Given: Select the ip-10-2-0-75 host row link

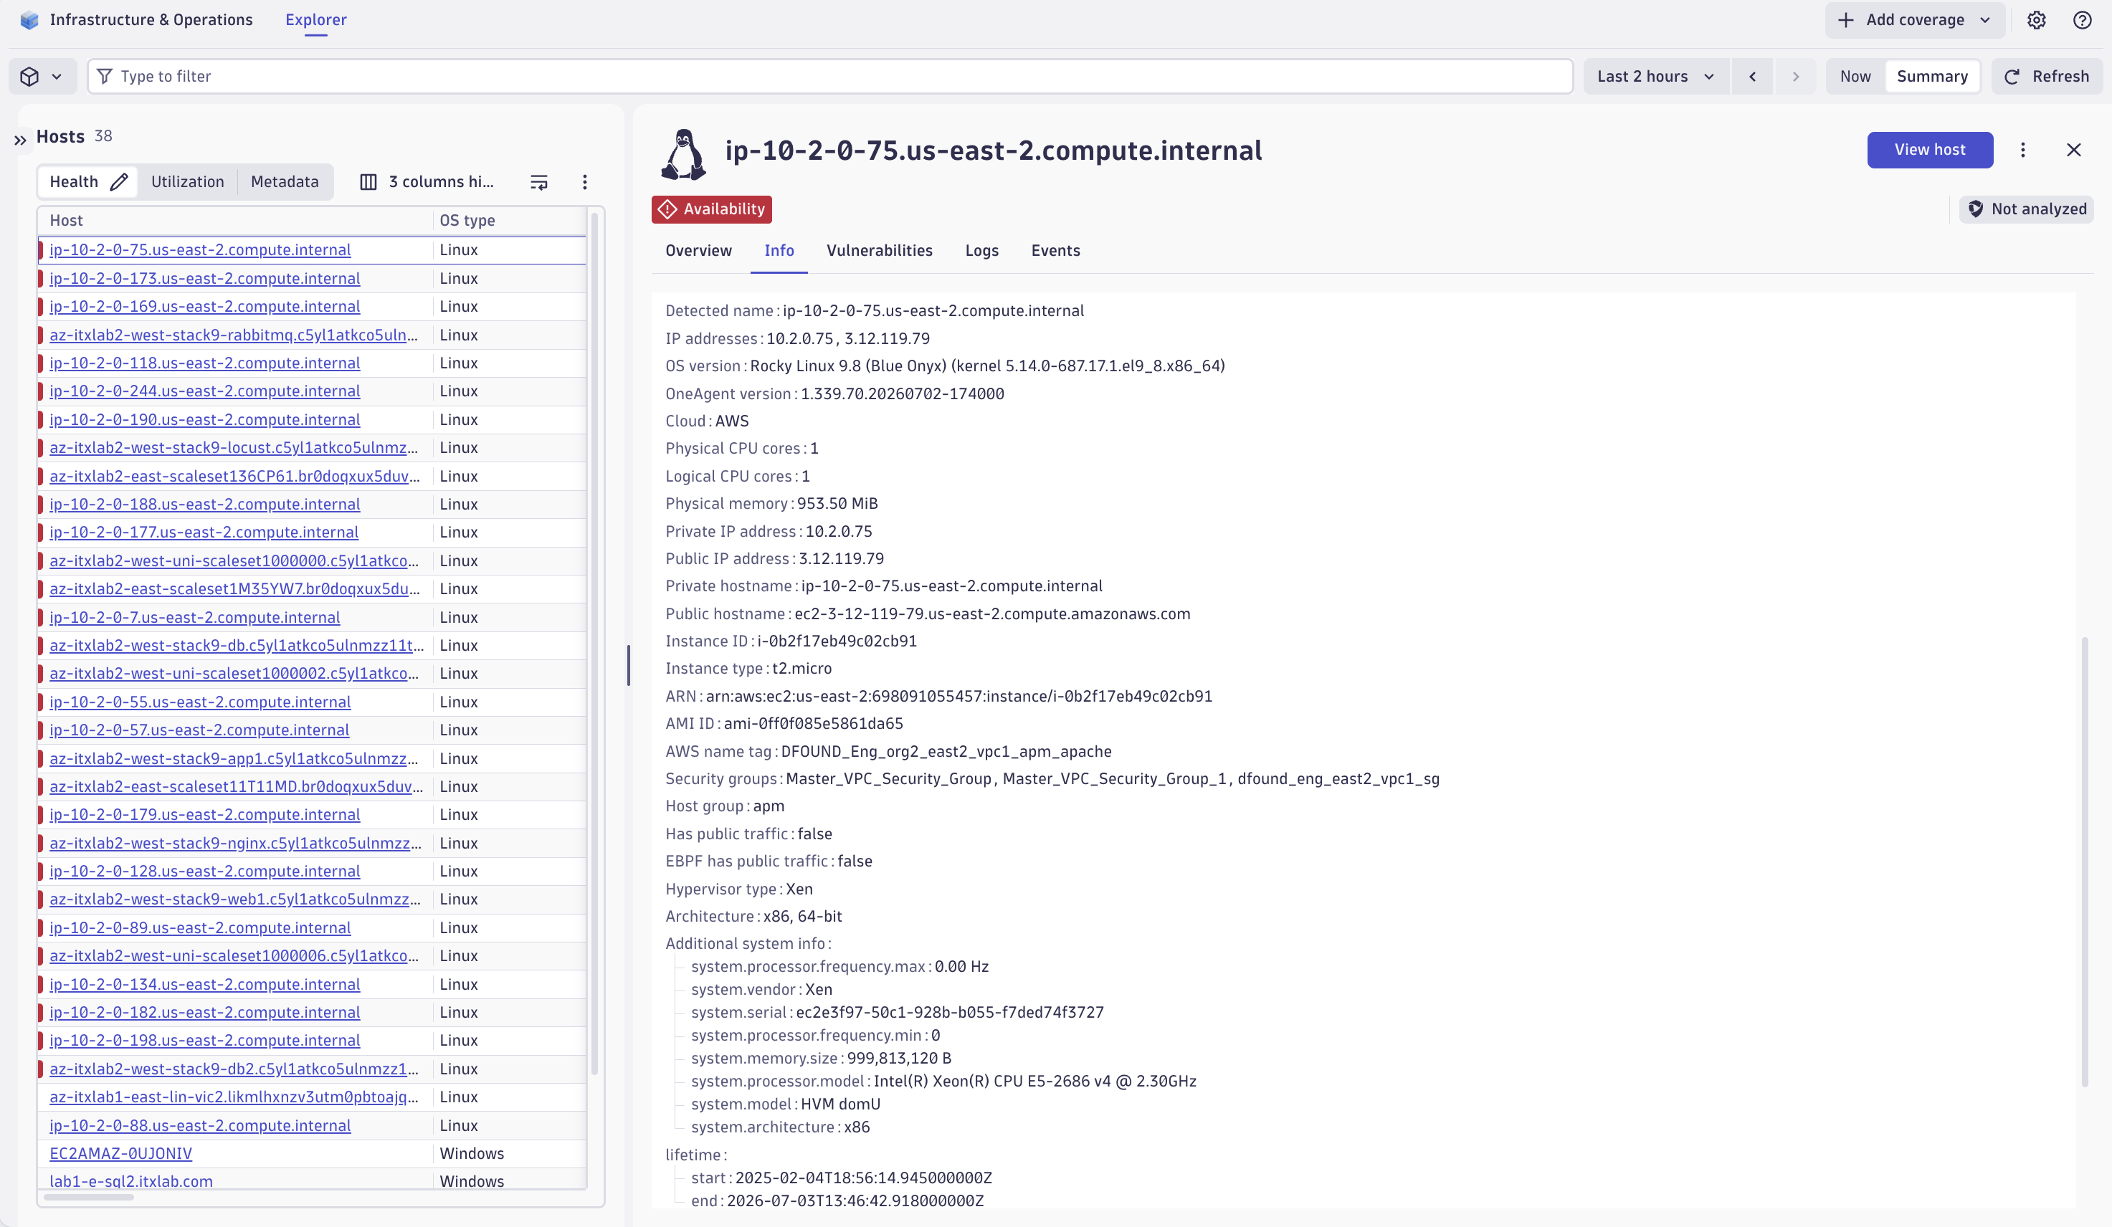Looking at the screenshot, I should coord(200,249).
